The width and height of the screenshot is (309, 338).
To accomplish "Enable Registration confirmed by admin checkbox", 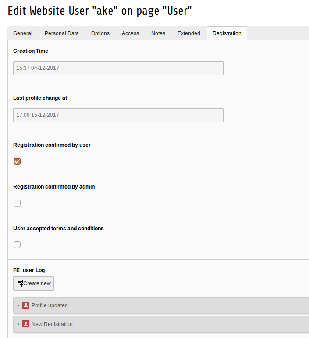I will 17,203.
